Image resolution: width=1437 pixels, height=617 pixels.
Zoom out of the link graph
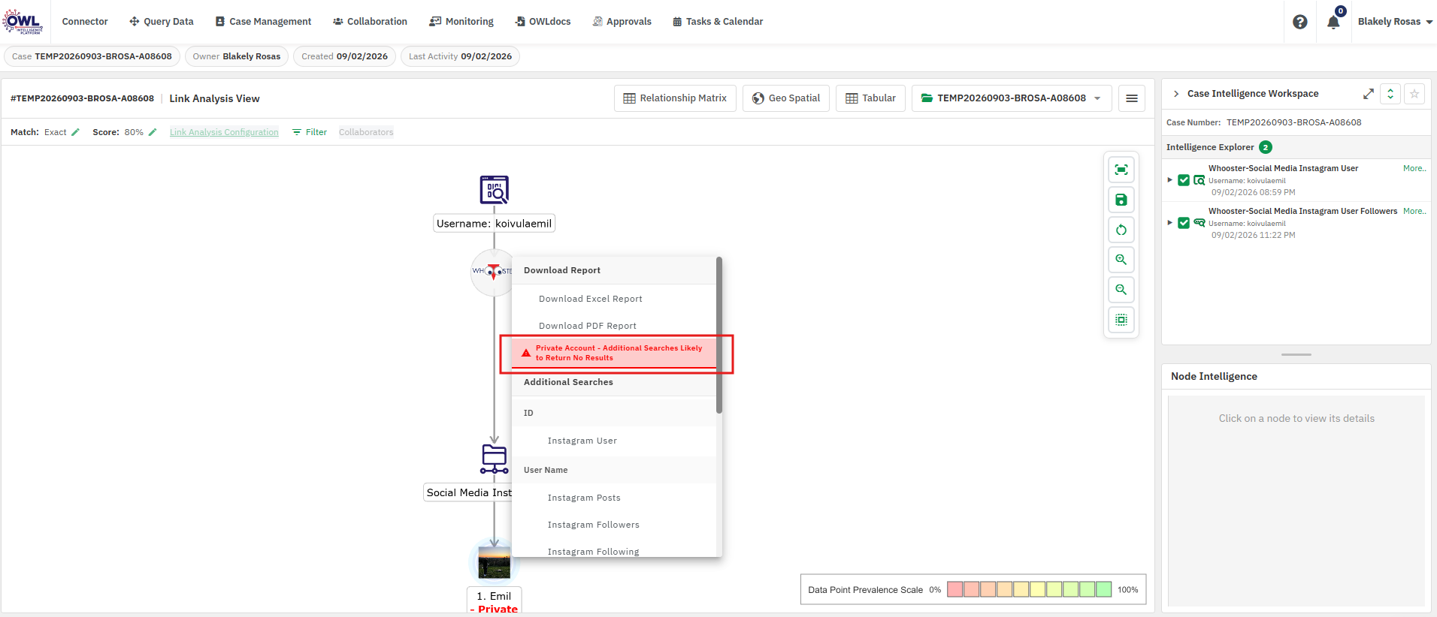(x=1121, y=290)
